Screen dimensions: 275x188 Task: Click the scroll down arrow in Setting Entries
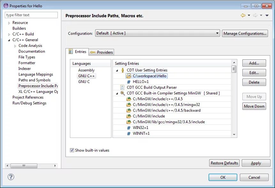[x=234, y=135]
